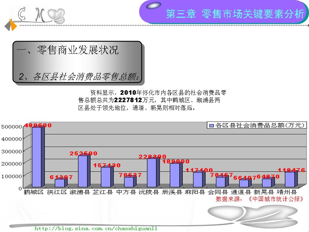Select the heading 一、零售商业发展状况
The width and height of the screenshot is (309, 232).
click(68, 50)
